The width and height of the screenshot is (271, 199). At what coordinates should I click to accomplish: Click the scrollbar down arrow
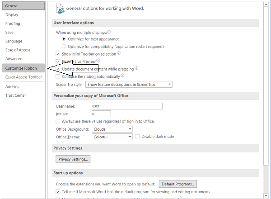point(266,195)
